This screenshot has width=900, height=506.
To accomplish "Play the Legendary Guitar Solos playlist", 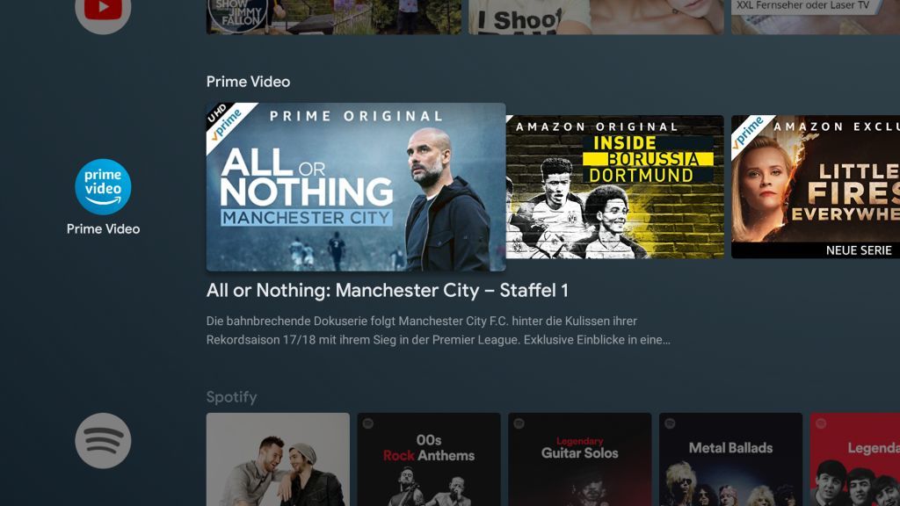I will (580, 459).
